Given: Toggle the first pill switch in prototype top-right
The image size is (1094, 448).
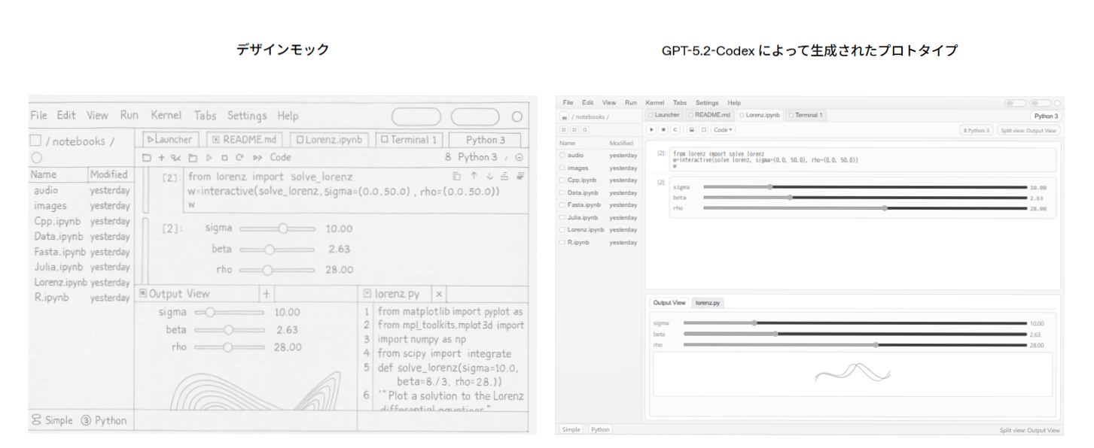Looking at the screenshot, I should pos(1015,103).
